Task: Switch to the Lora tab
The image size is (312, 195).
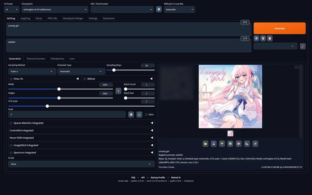Action: 72,59
